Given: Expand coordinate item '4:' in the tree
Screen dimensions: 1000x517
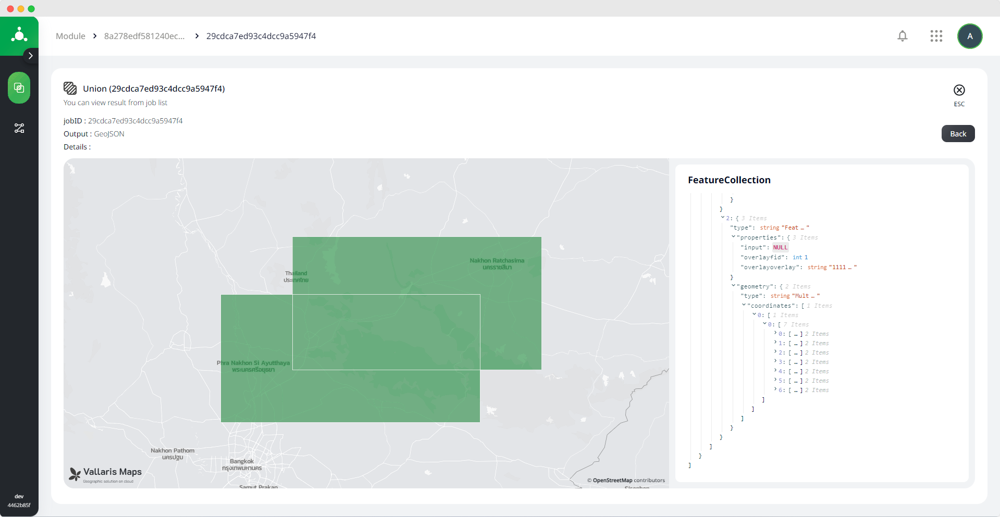Looking at the screenshot, I should 775,371.
